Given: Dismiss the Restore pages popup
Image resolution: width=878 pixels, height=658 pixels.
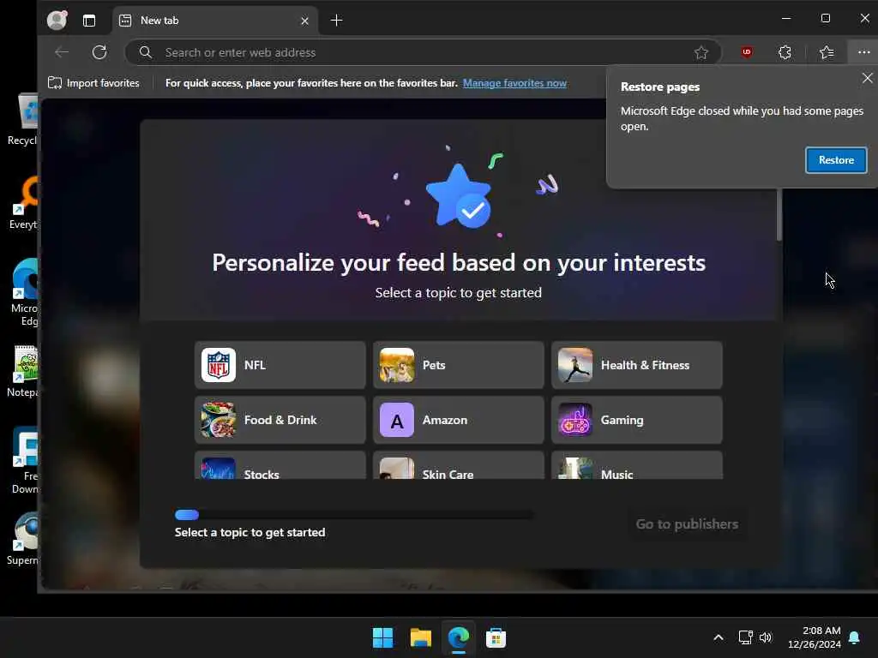Looking at the screenshot, I should click(868, 78).
